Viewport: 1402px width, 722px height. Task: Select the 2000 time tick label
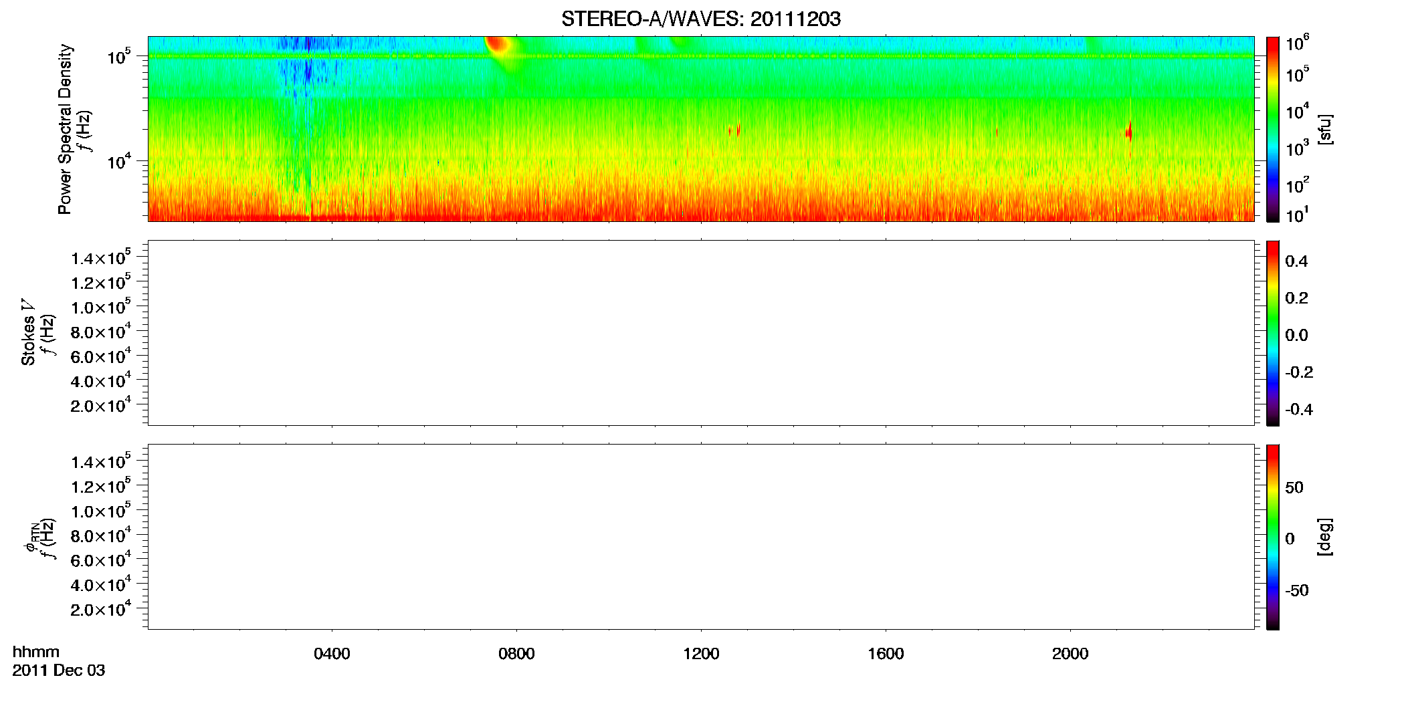coord(1070,654)
